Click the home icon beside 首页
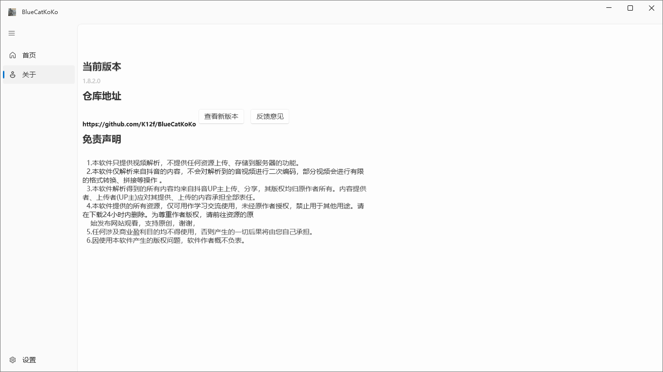663x372 pixels. point(12,55)
